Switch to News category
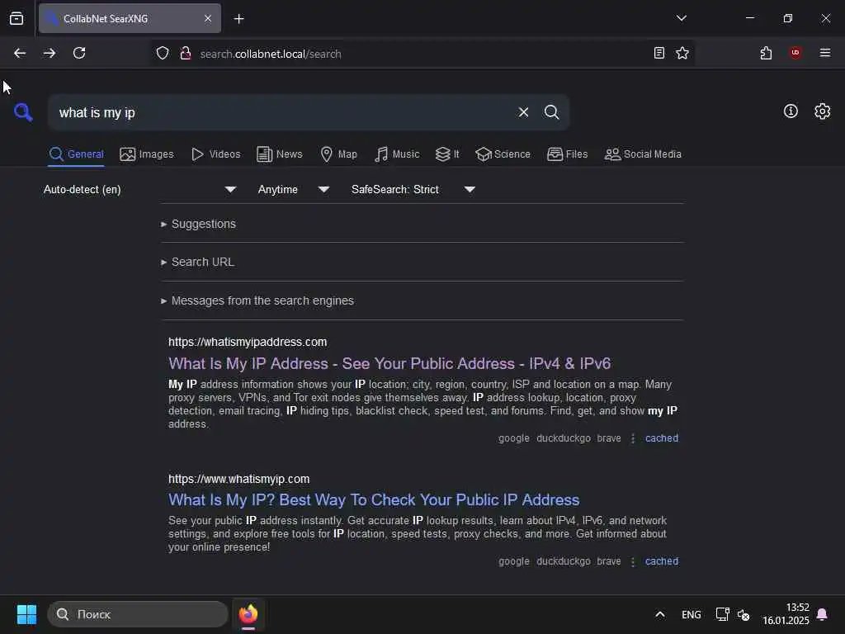This screenshot has width=845, height=634. tap(279, 154)
